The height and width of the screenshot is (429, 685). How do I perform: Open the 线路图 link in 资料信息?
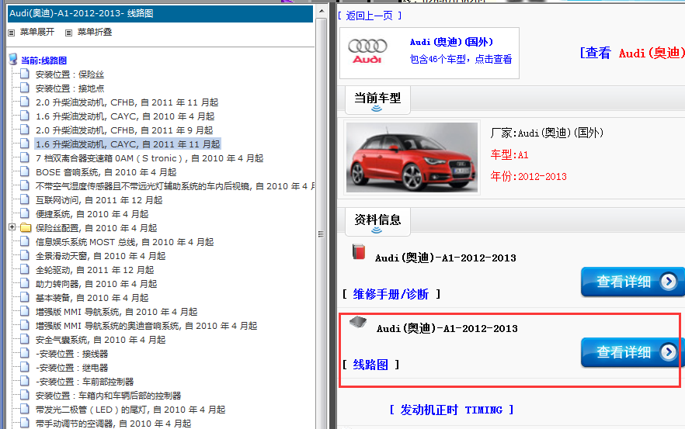(x=370, y=365)
